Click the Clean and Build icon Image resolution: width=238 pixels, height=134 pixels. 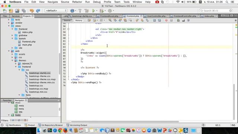click(87, 11)
